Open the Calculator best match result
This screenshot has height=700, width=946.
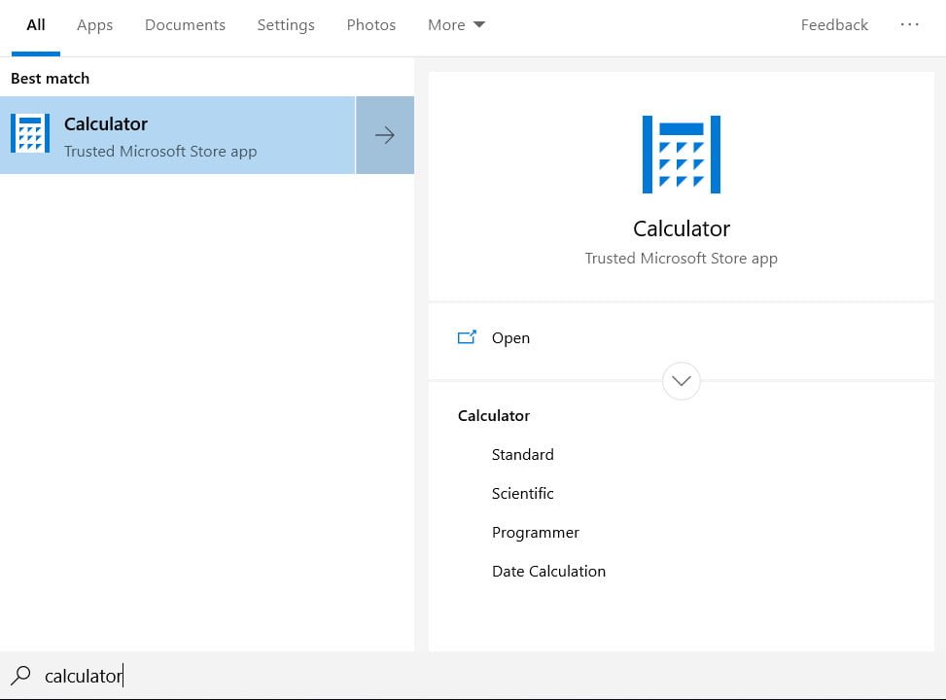[x=177, y=135]
